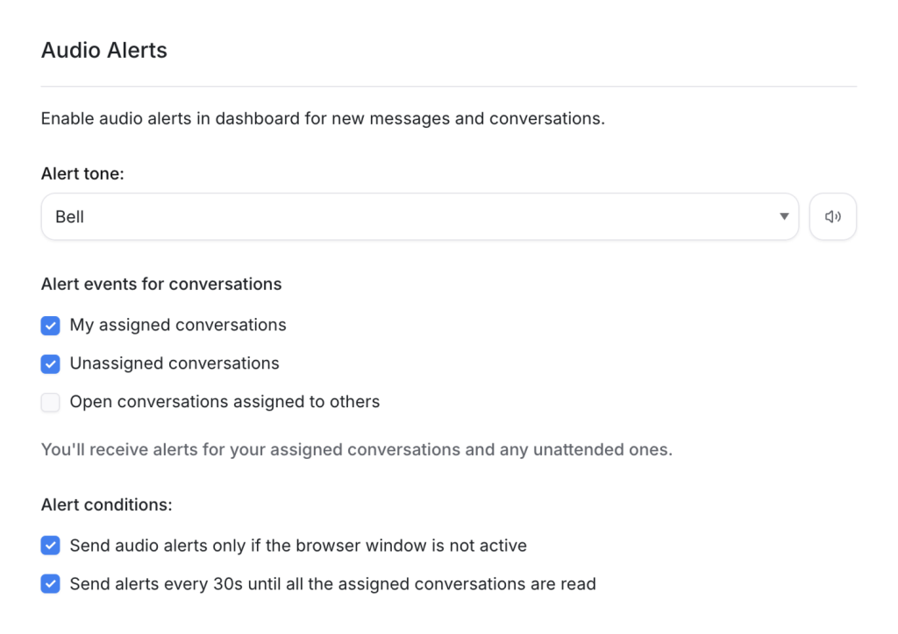Viewport: 898px width, 634px height.
Task: Click the Send audio alerts only label text
Action: pyautogui.click(x=298, y=546)
